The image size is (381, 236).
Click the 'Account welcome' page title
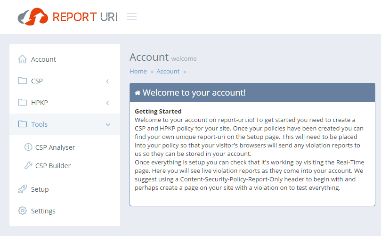tap(163, 57)
